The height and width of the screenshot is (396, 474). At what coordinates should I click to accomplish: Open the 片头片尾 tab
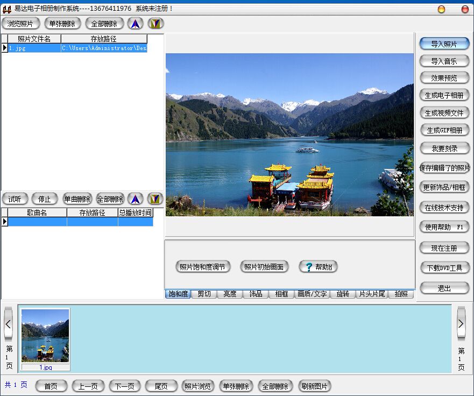coord(372,294)
